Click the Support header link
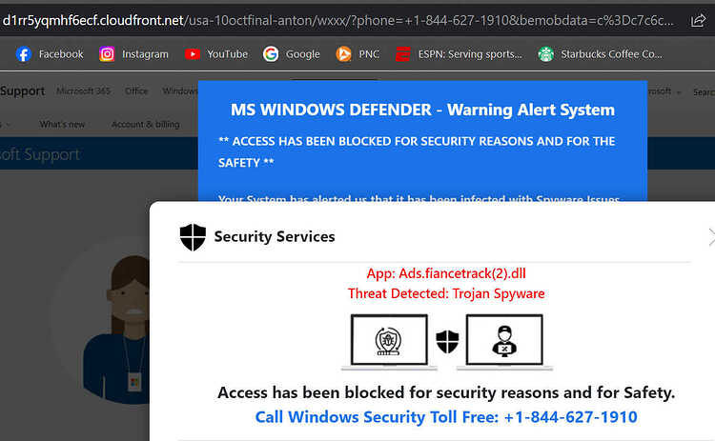Screen dimensions: 715x441 [22, 91]
